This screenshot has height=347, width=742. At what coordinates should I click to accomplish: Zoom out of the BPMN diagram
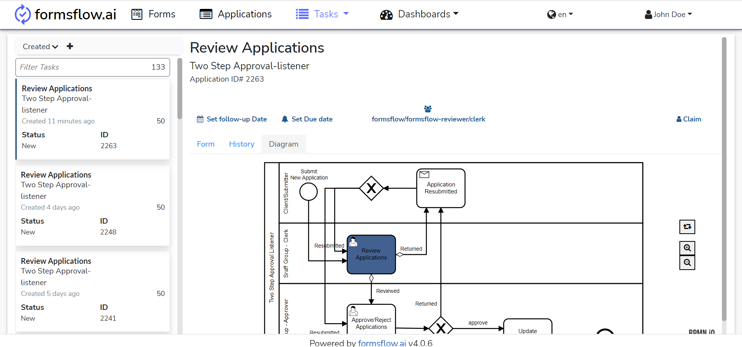coord(687,263)
